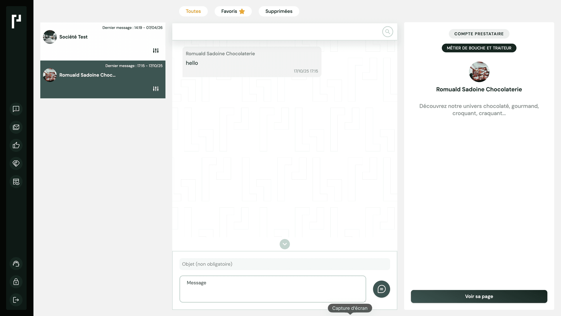This screenshot has width=561, height=316.
Task: Send message with the chat bubble button
Action: 381,289
